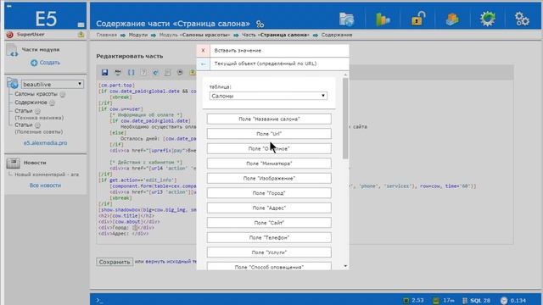Image resolution: width=543 pixels, height=305 pixels.
Task: Click the green gear refresh icon in header
Action: click(488, 19)
